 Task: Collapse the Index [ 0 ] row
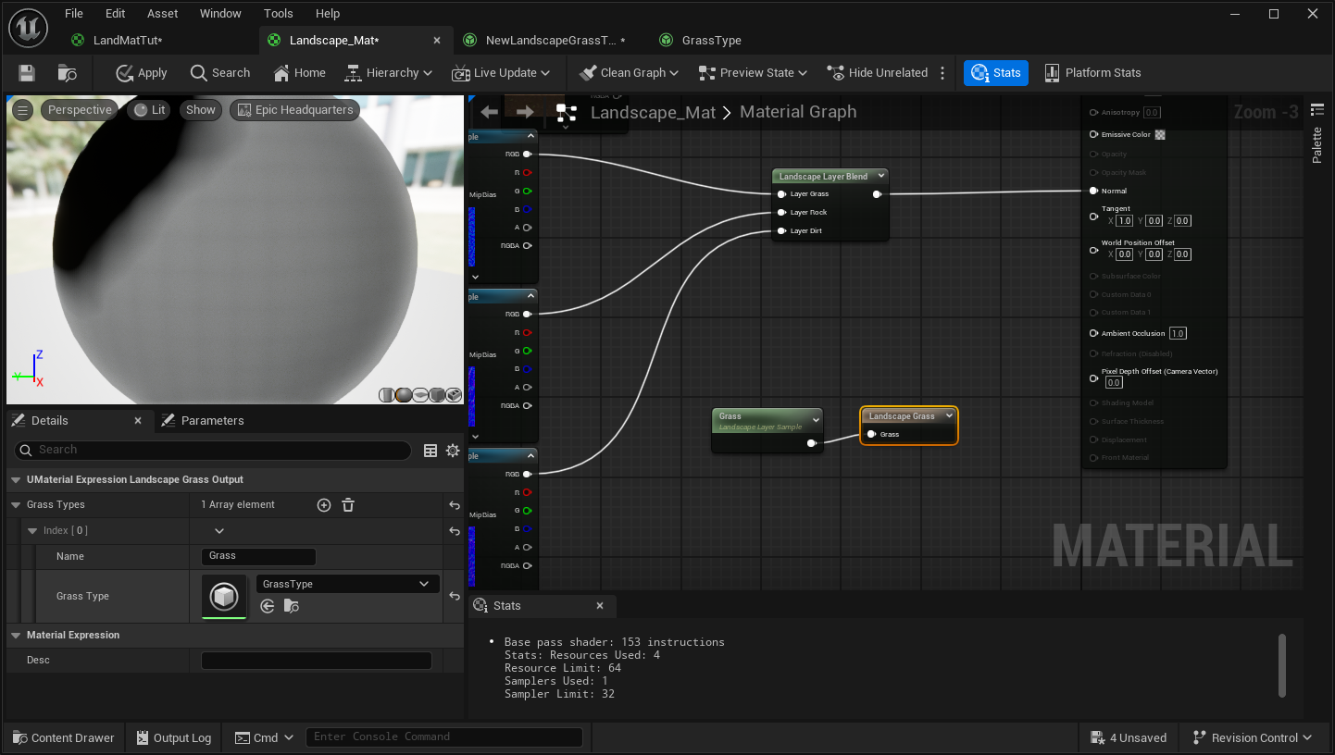pos(32,531)
